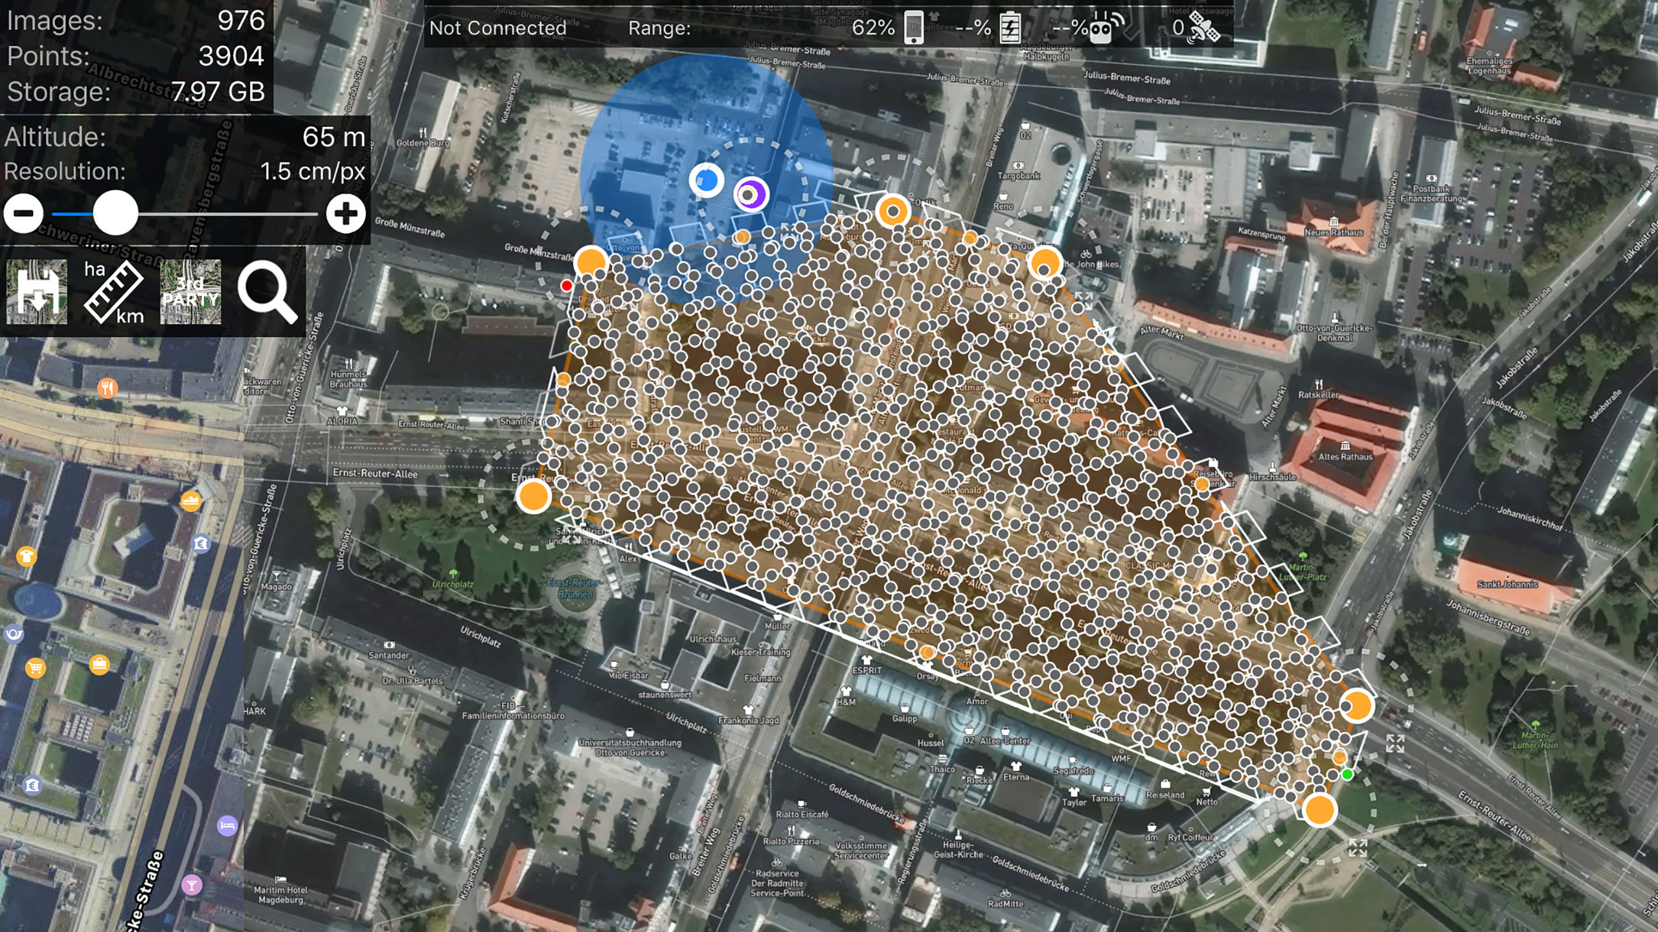Click the move arrows icon below bottom vertex
The height and width of the screenshot is (932, 1658).
[x=1358, y=847]
